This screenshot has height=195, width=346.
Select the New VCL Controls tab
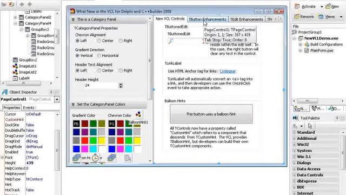[170, 19]
